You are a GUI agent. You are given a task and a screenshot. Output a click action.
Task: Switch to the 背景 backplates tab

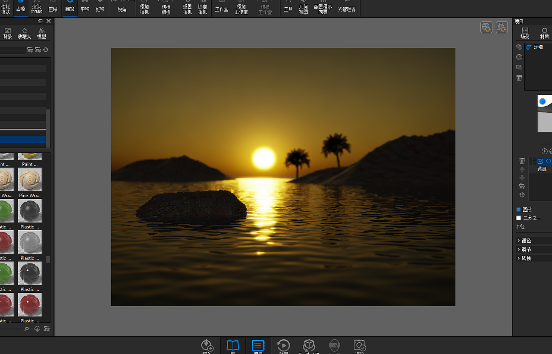7,34
